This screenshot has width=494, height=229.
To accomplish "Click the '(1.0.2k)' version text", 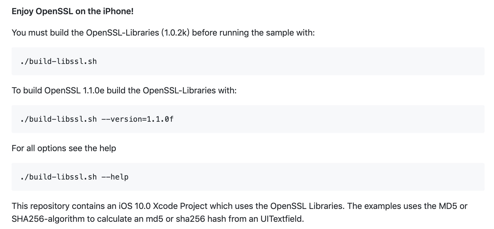I will click(x=175, y=33).
